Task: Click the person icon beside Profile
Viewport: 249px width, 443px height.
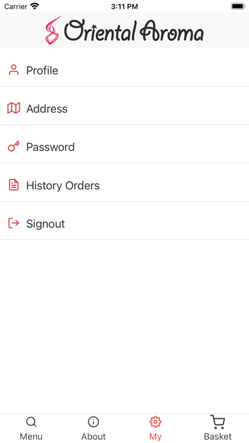Action: [13, 70]
